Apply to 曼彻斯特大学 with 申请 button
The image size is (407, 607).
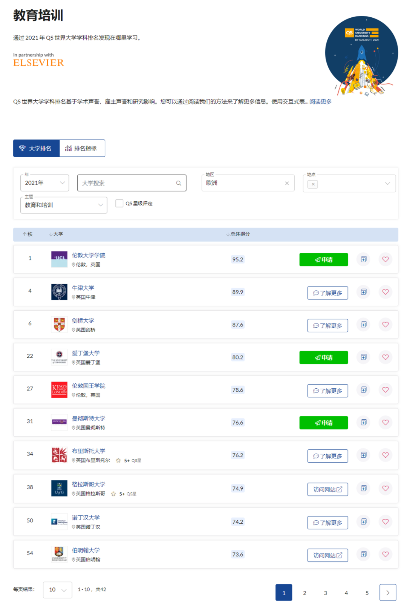tap(324, 423)
